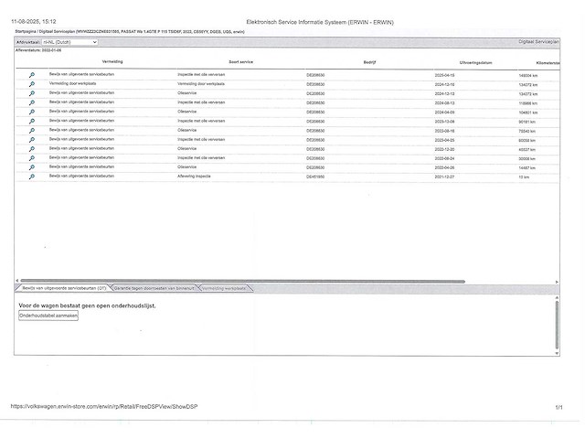Image resolution: width=585 pixels, height=439 pixels.
Task: Click the Onderhoudstabel aanmaken button
Action: coord(48,315)
